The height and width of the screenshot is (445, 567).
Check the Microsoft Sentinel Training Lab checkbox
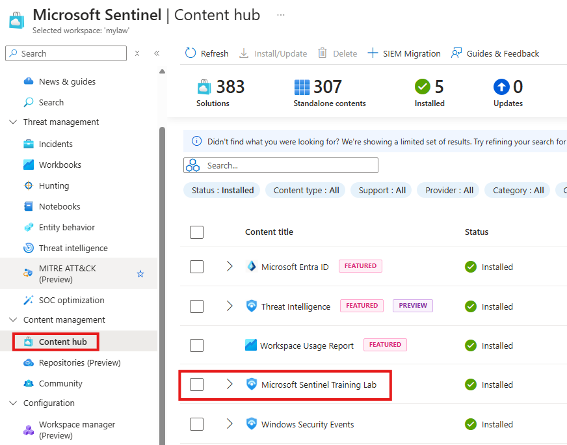[197, 384]
